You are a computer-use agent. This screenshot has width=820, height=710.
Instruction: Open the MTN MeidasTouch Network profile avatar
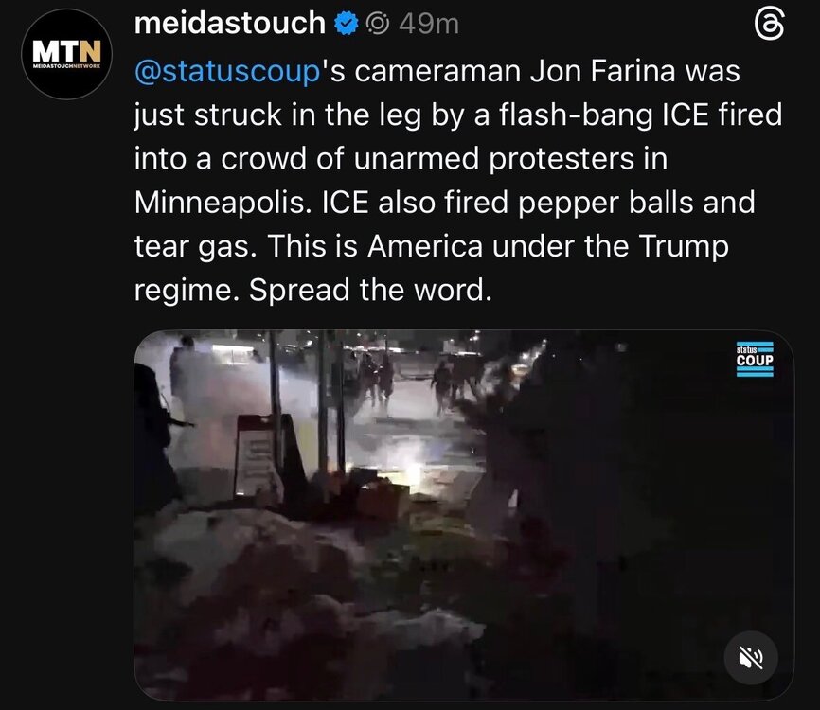pos(66,54)
